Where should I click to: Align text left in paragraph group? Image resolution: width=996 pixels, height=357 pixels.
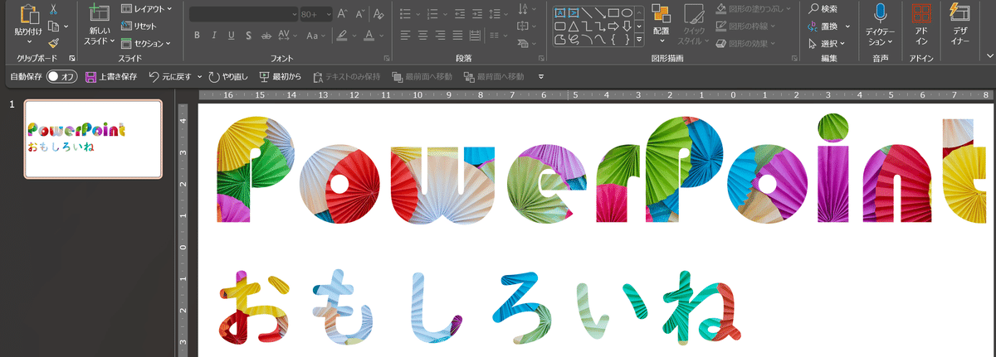click(x=405, y=35)
